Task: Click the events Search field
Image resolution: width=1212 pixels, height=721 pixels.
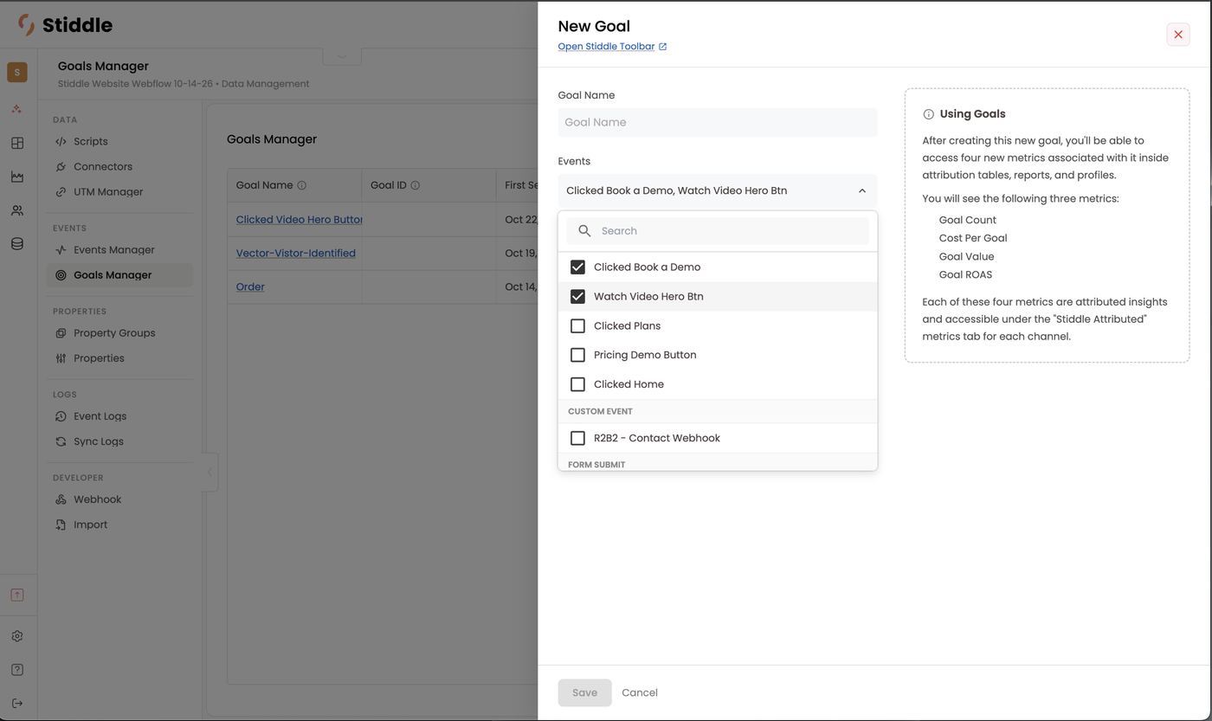Action: coord(718,231)
